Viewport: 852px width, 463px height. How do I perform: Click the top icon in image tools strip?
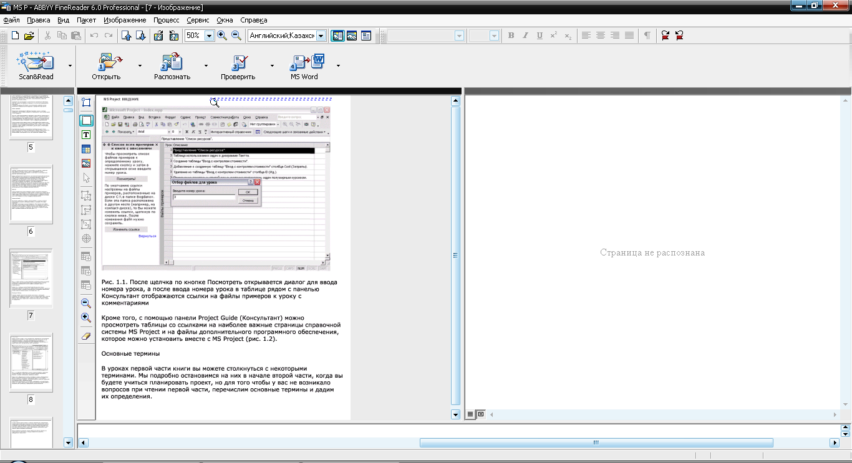coord(86,102)
